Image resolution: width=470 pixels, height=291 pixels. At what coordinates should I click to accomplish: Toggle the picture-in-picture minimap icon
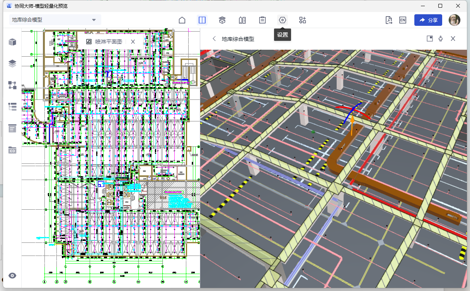[x=429, y=39]
